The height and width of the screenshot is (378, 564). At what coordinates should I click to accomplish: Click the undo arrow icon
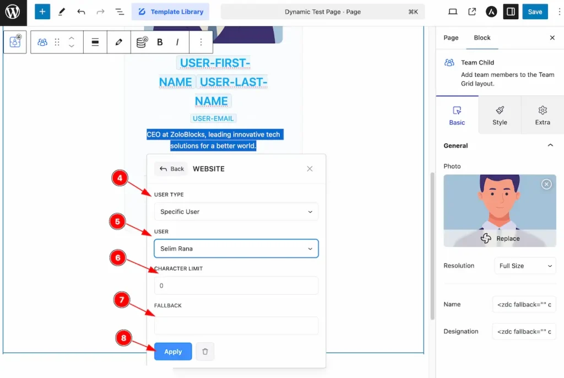pos(81,12)
